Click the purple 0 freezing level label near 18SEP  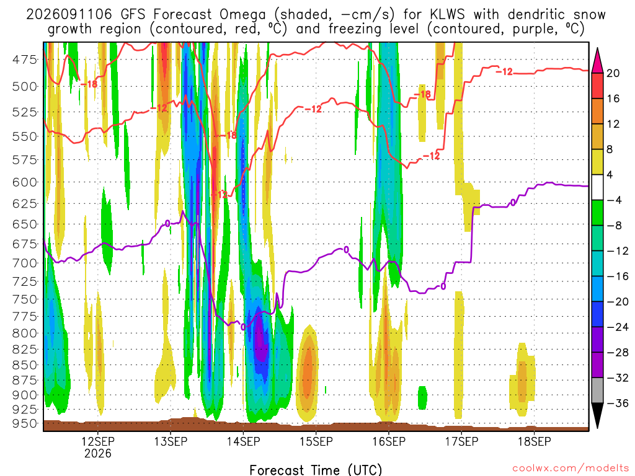[513, 202]
